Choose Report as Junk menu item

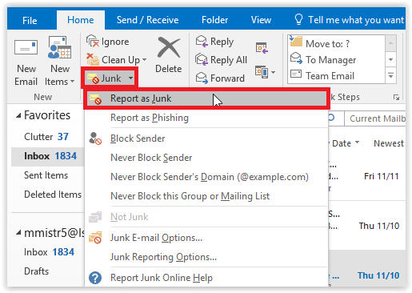point(206,98)
